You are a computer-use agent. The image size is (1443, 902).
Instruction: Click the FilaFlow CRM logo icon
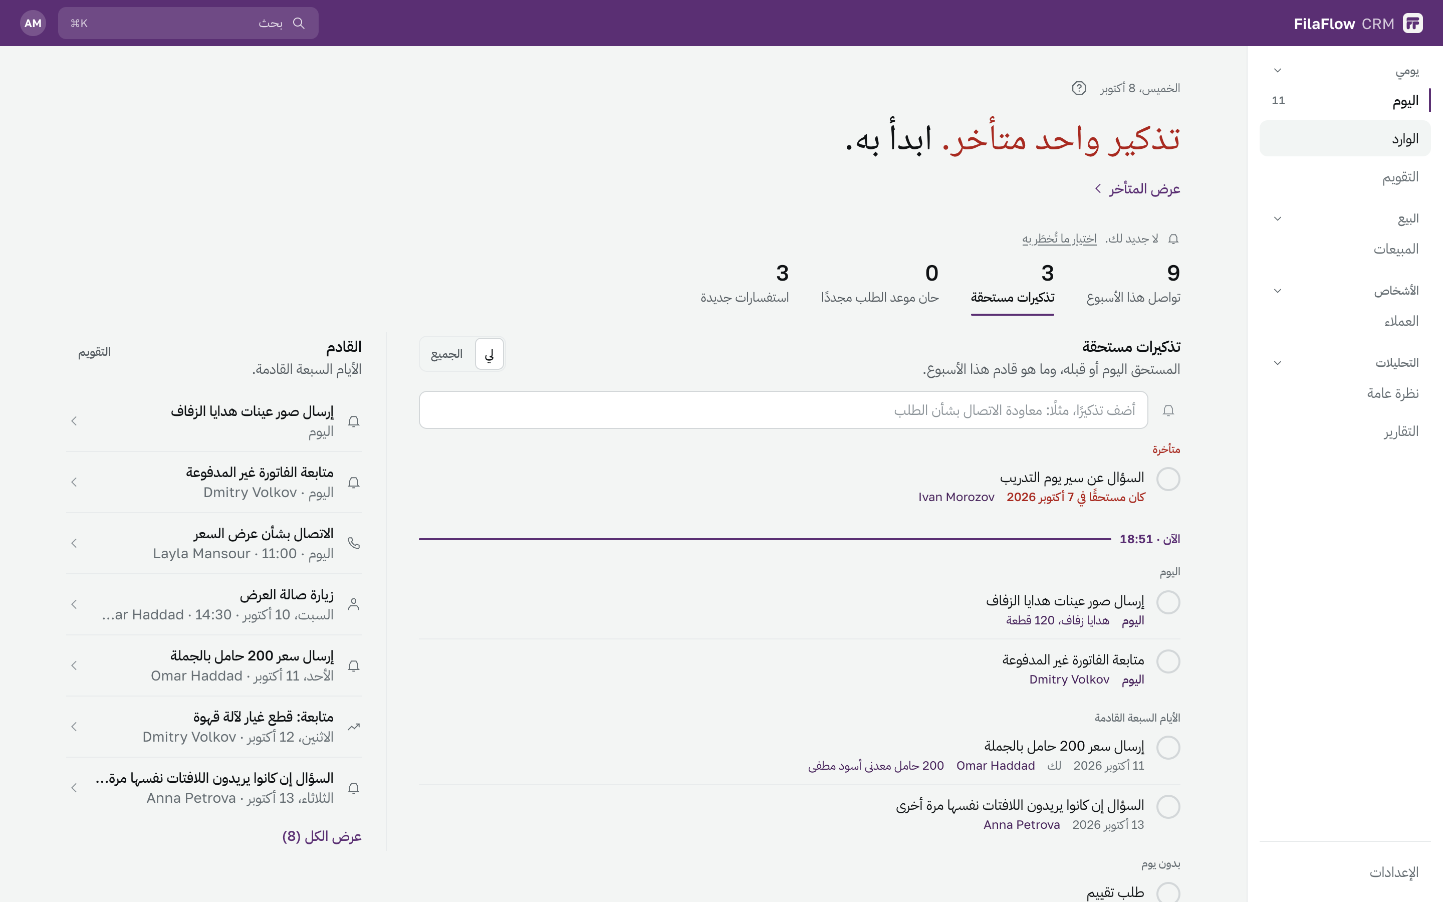click(1412, 23)
